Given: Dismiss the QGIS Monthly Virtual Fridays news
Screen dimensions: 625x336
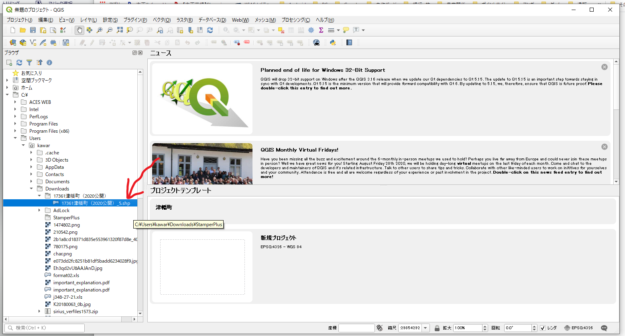Looking at the screenshot, I should click(605, 147).
